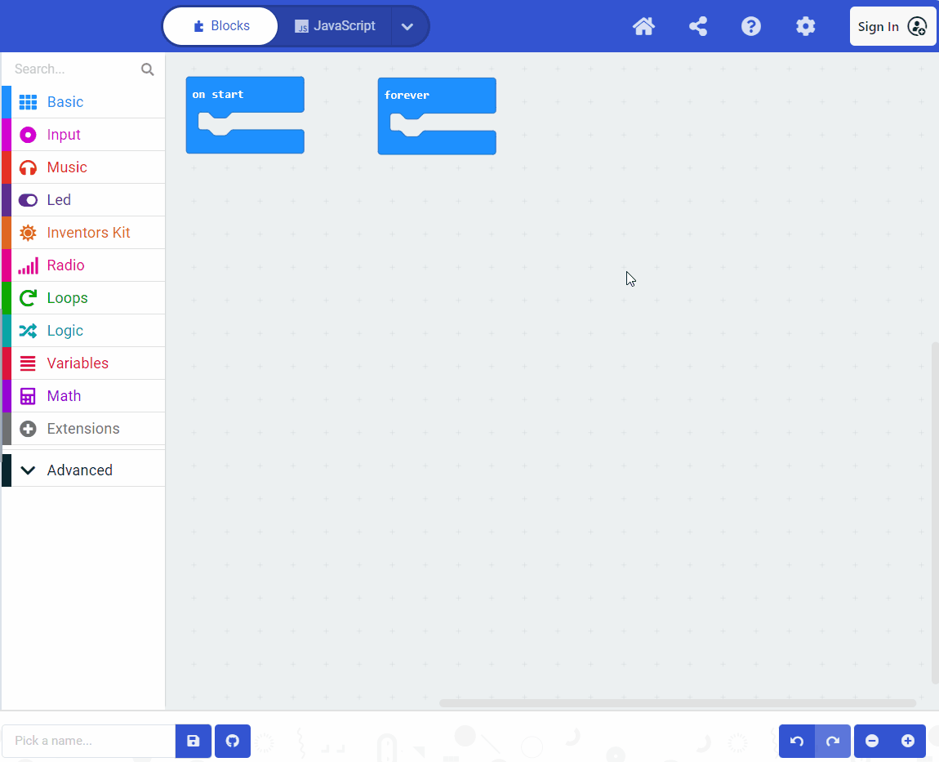Open the Variables blocks category
The width and height of the screenshot is (939, 762).
[83, 363]
